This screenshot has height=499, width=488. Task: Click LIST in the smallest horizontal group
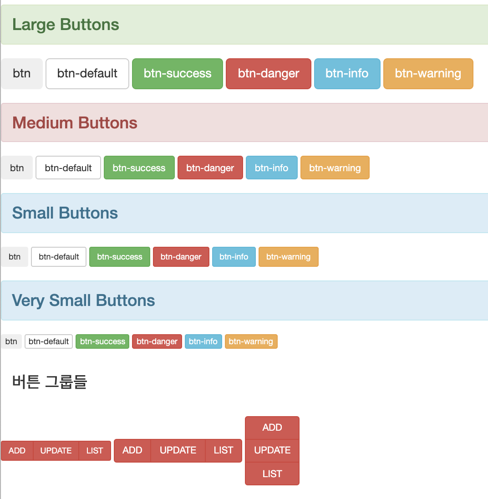pos(95,451)
